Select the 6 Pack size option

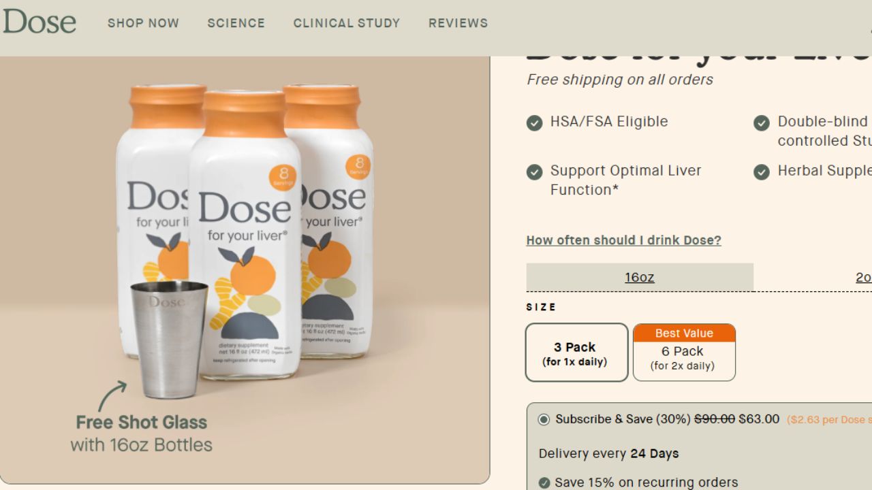pos(684,357)
